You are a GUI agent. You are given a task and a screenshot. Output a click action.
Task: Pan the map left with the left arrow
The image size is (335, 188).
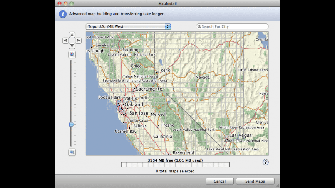(x=65, y=40)
